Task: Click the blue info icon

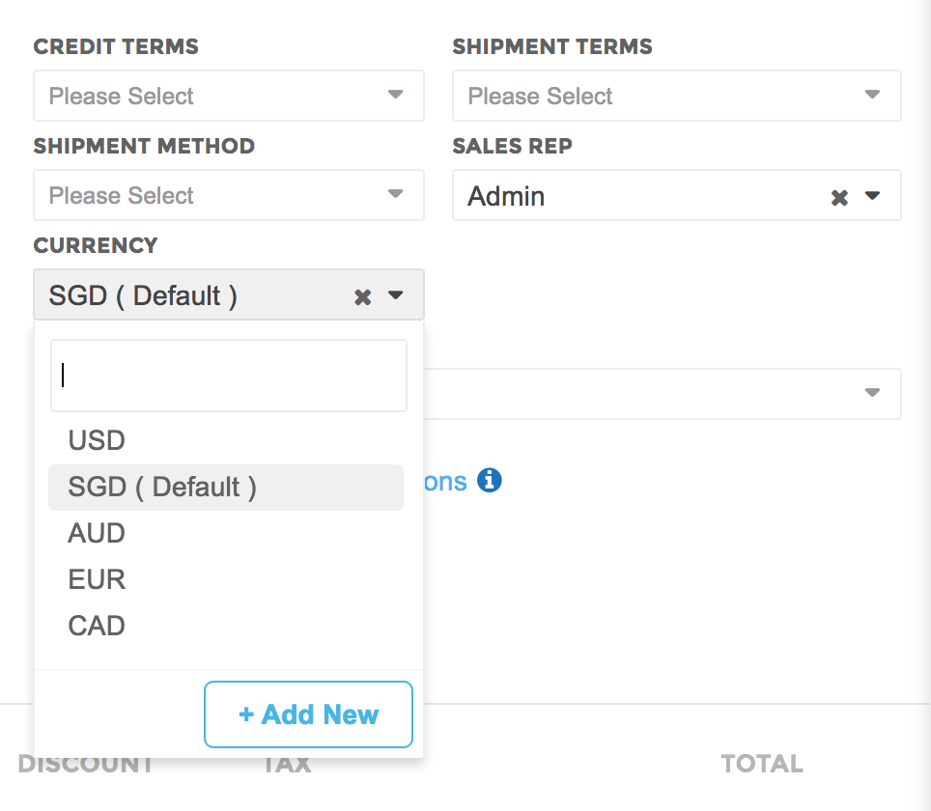Action: coord(490,480)
